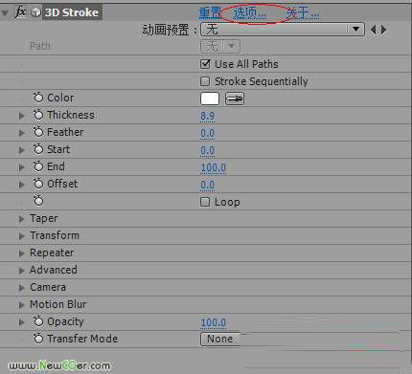
Task: Expand the Taper property group
Action: point(21,219)
